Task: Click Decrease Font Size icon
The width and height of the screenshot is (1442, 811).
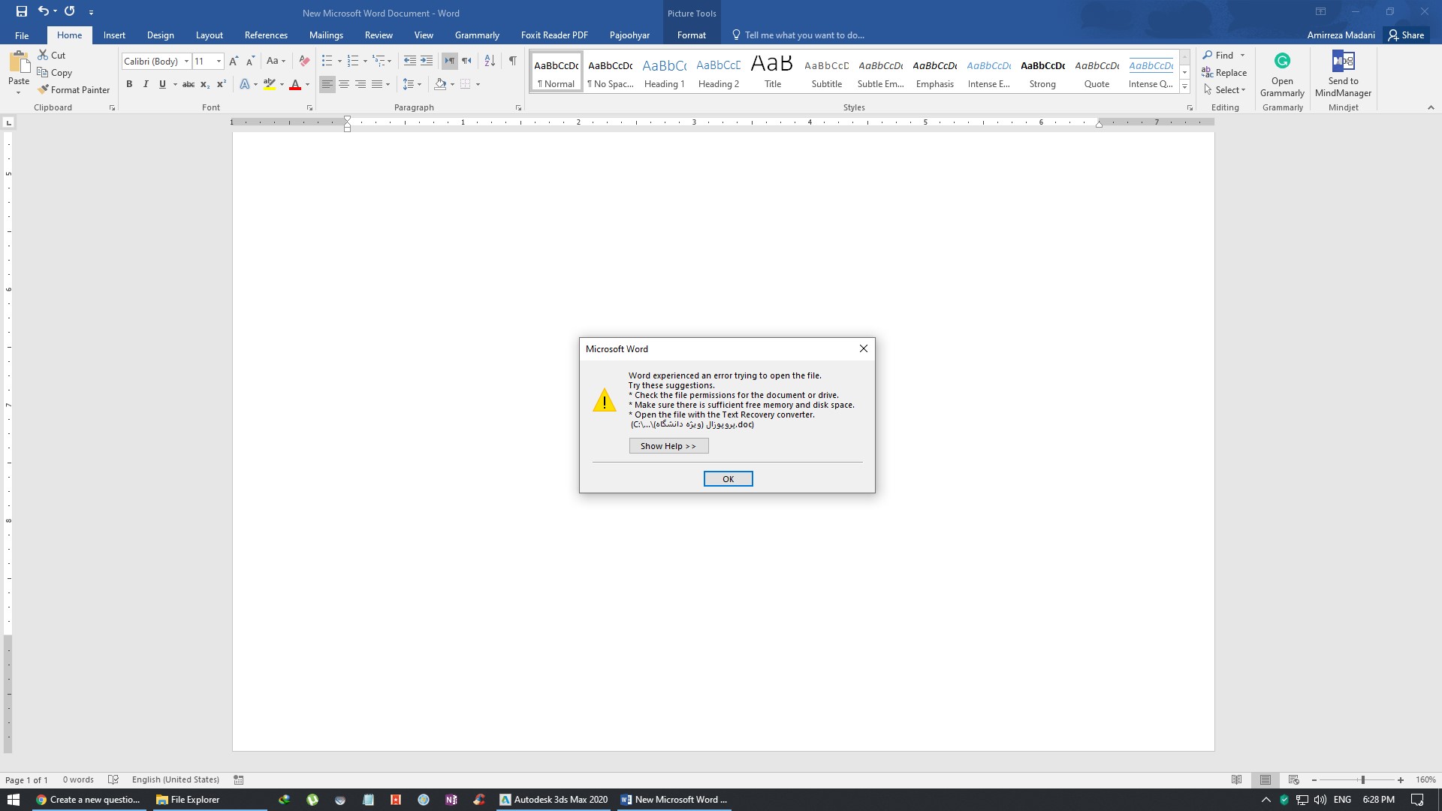Action: pos(250,61)
